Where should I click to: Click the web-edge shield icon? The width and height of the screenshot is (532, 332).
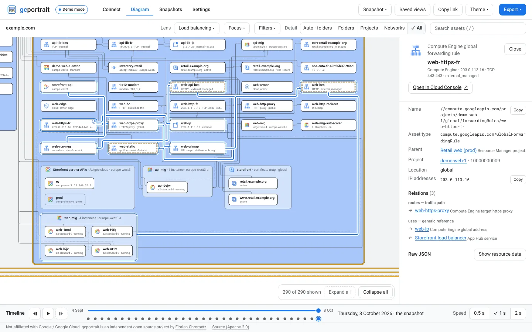[47, 106]
